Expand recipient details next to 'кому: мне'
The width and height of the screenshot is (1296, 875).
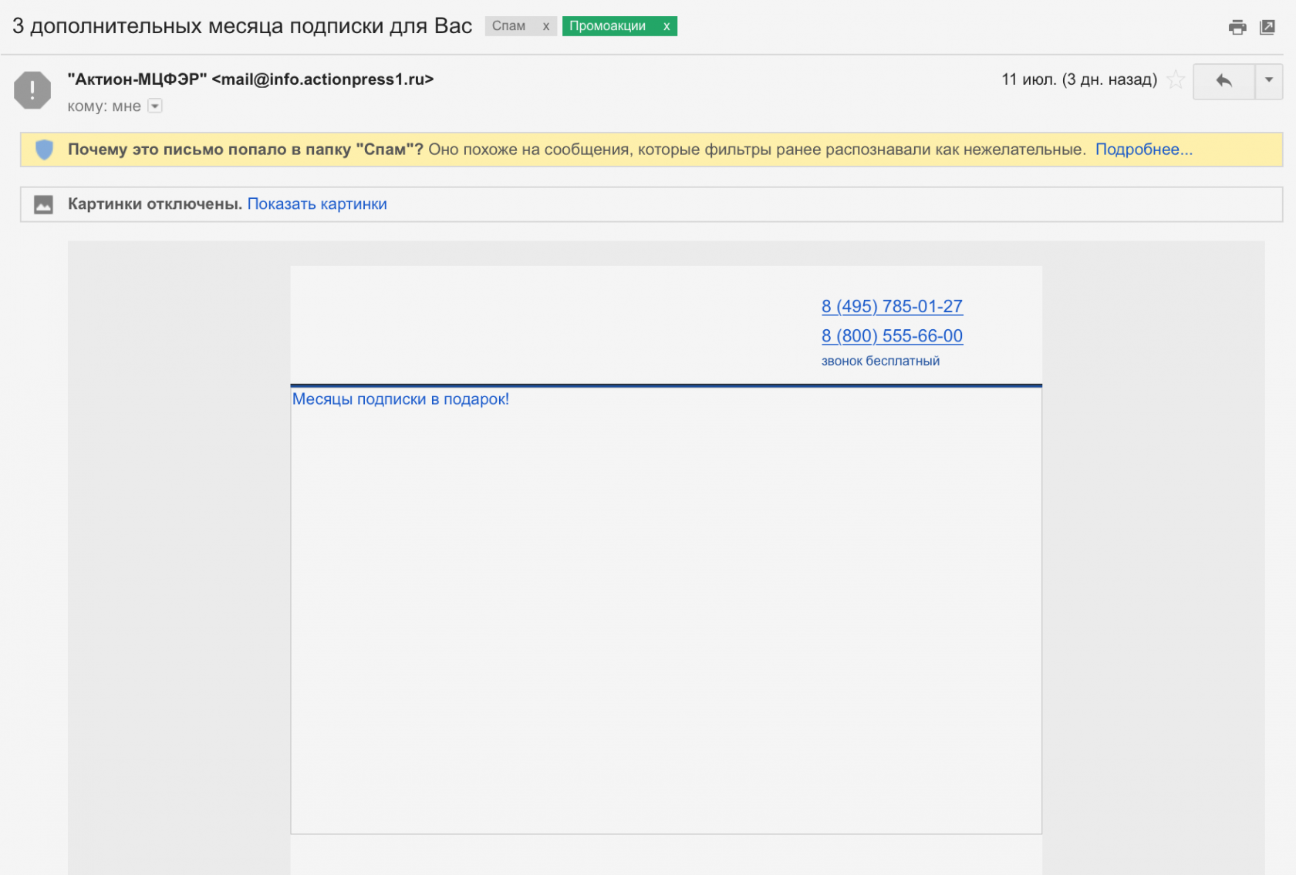coord(155,106)
